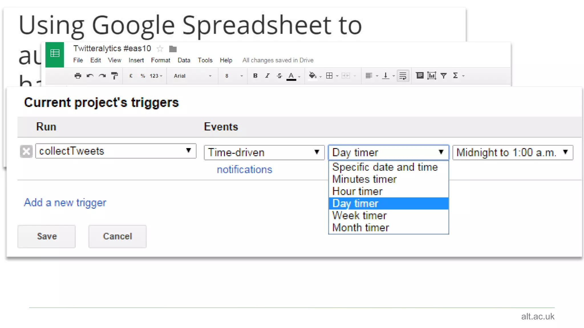Click Add a new trigger link

coord(65,202)
